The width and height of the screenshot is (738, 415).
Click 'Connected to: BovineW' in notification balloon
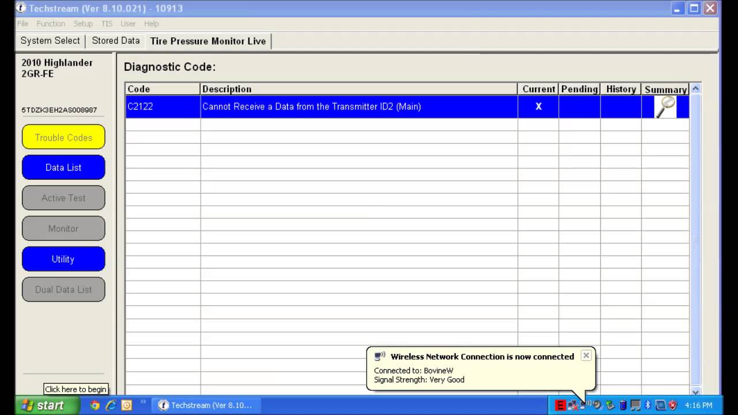(413, 371)
